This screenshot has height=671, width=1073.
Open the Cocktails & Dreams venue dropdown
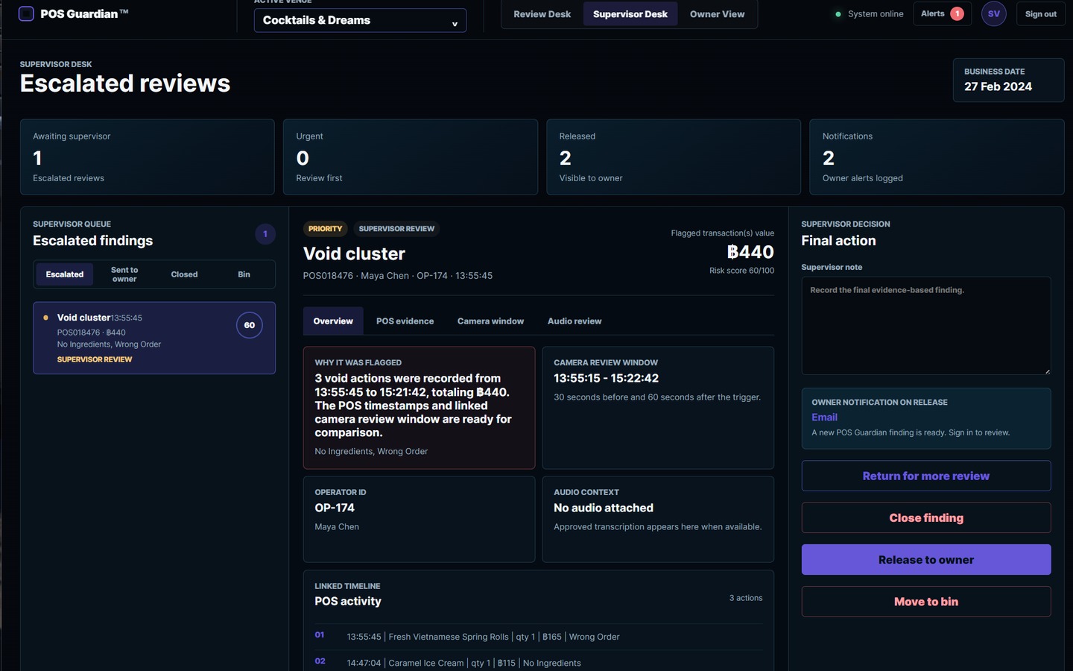click(360, 20)
